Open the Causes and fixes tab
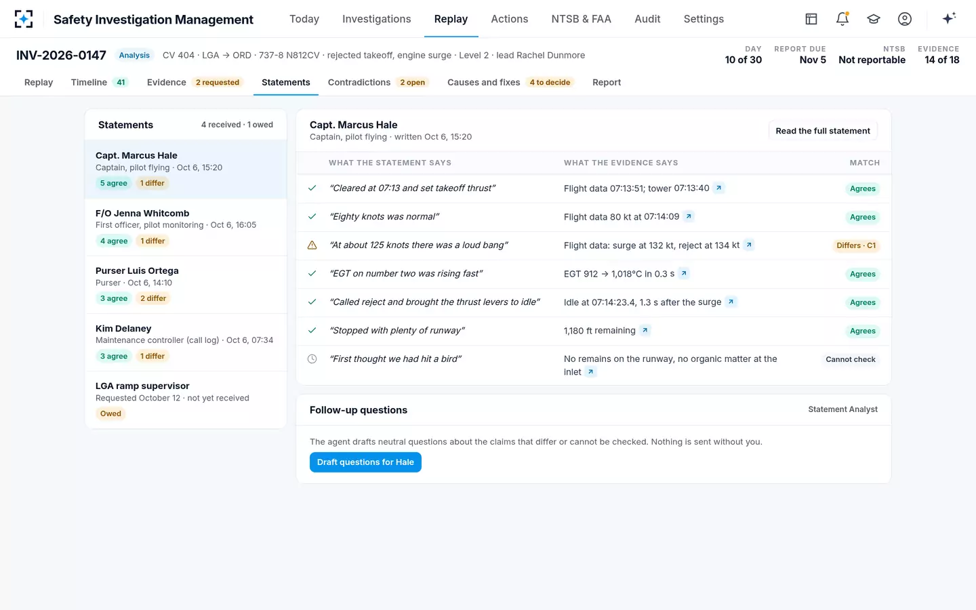The image size is (976, 610). pos(510,82)
